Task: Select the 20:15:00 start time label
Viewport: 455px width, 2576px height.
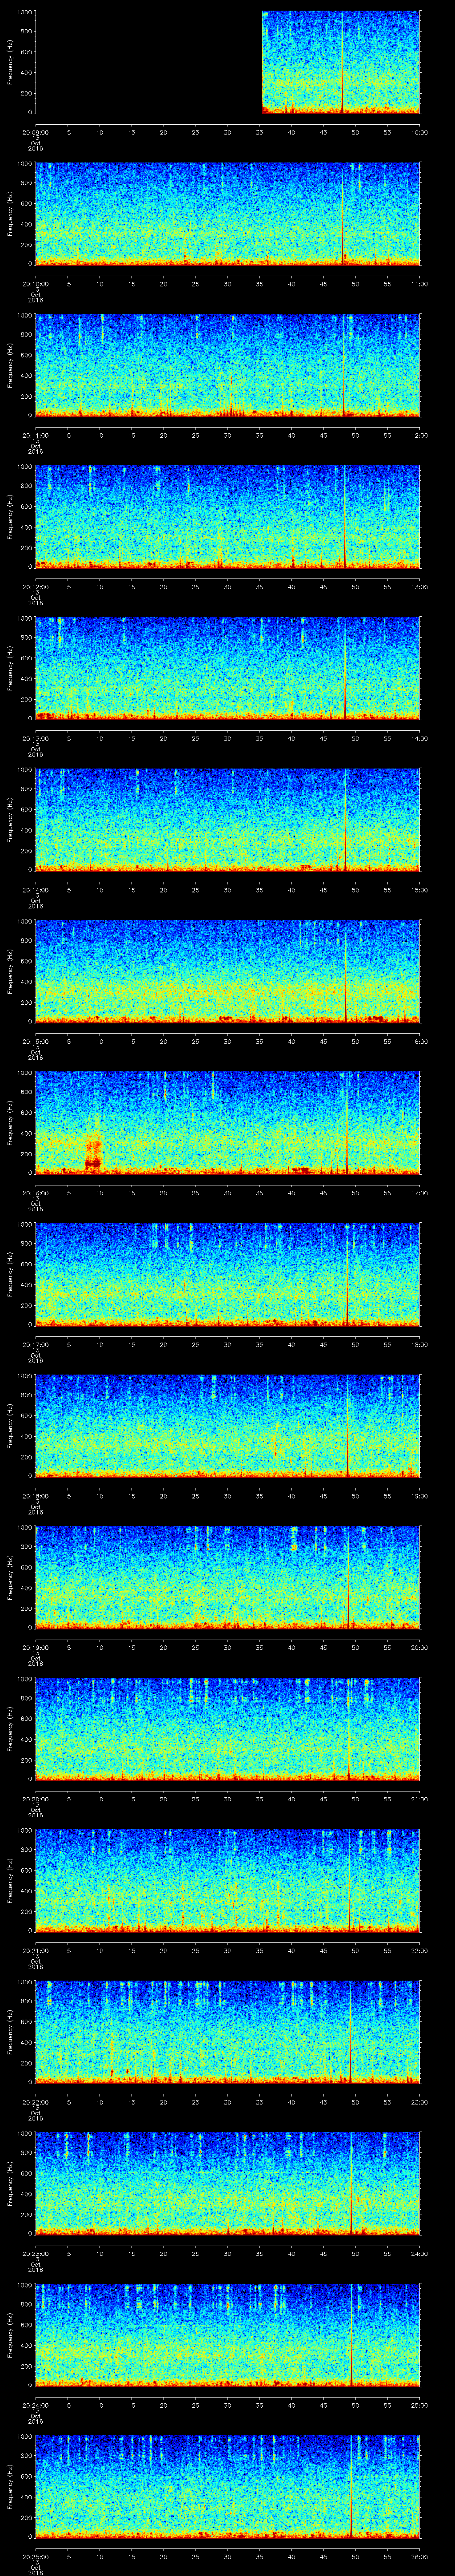Action: coord(36,1041)
